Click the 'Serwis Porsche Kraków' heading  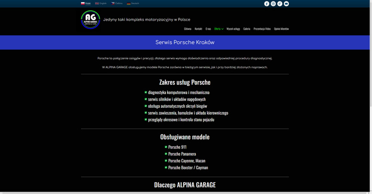[x=185, y=42]
